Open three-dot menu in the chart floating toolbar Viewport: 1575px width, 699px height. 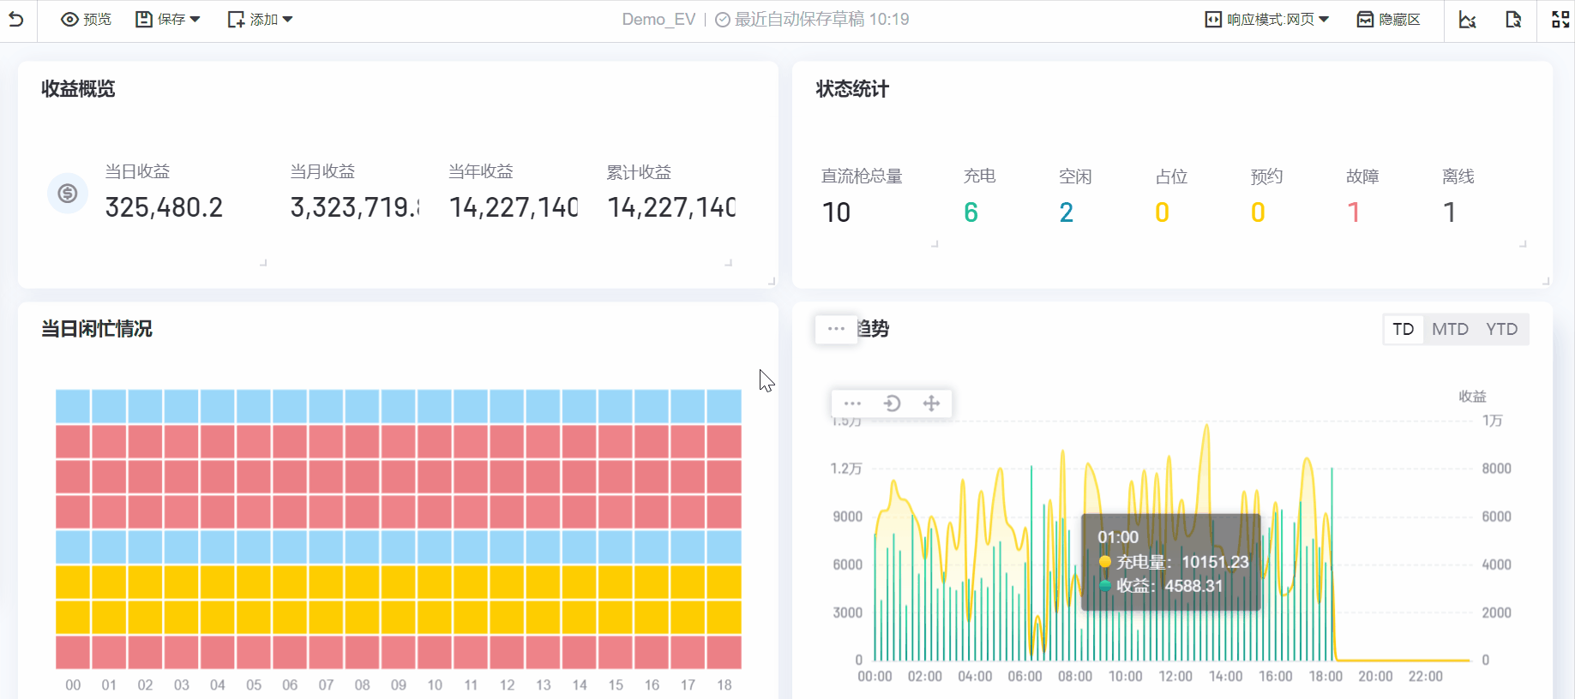click(852, 403)
